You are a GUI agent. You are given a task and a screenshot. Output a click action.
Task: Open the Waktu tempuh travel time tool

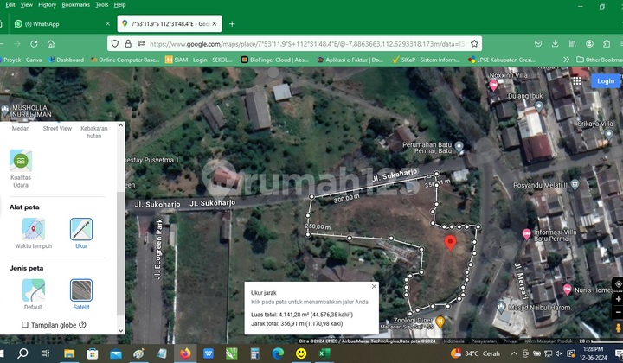pos(34,229)
